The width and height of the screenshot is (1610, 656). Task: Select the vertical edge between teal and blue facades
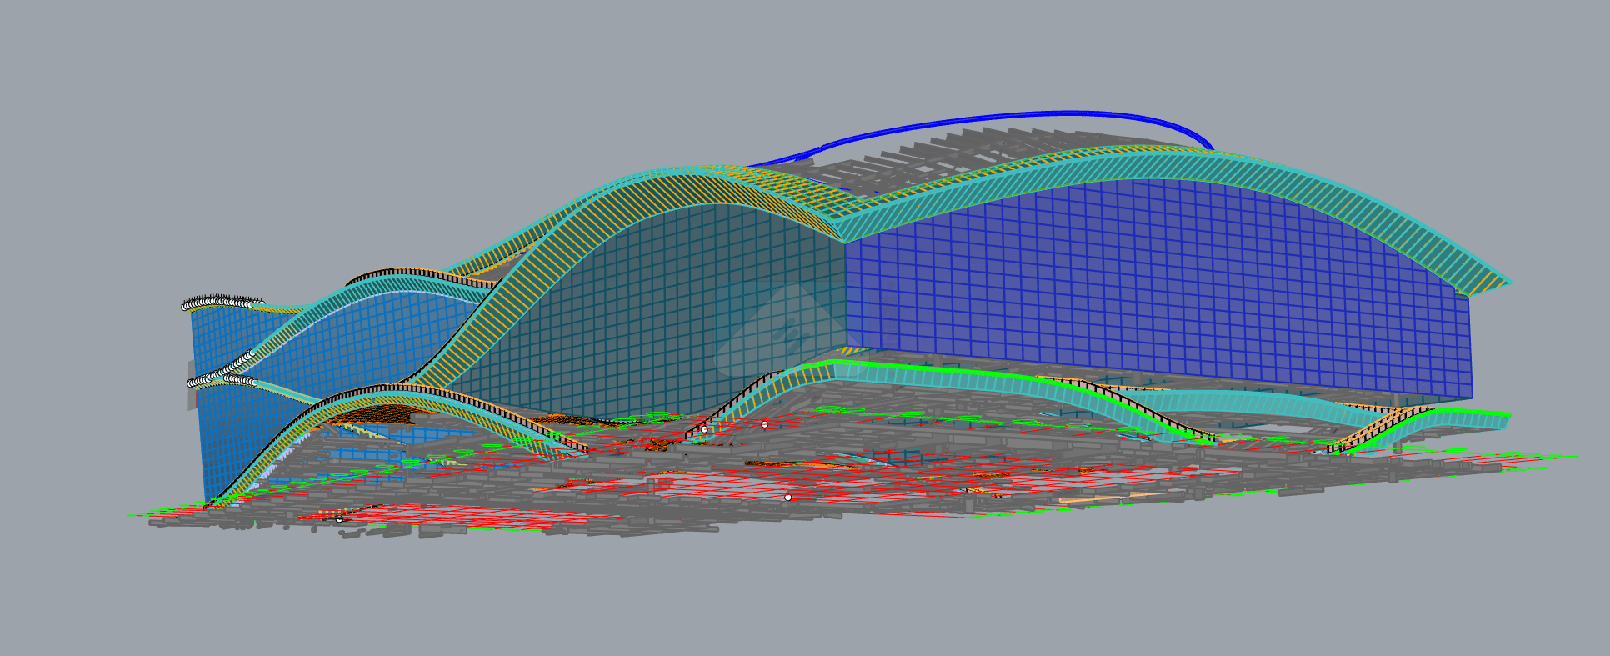click(x=847, y=292)
